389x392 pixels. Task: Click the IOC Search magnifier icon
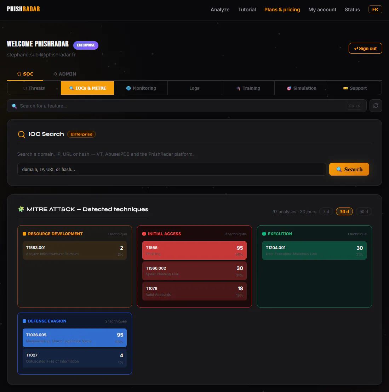coord(22,134)
